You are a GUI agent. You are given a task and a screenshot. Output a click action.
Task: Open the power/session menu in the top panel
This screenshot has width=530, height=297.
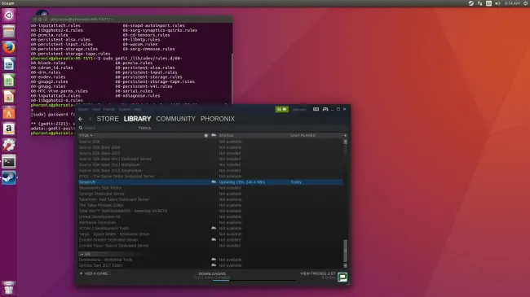(x=526, y=3)
